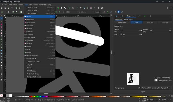Screen dimensions: 173x102
Task: Select the Document export mode
Action: point(122,22)
